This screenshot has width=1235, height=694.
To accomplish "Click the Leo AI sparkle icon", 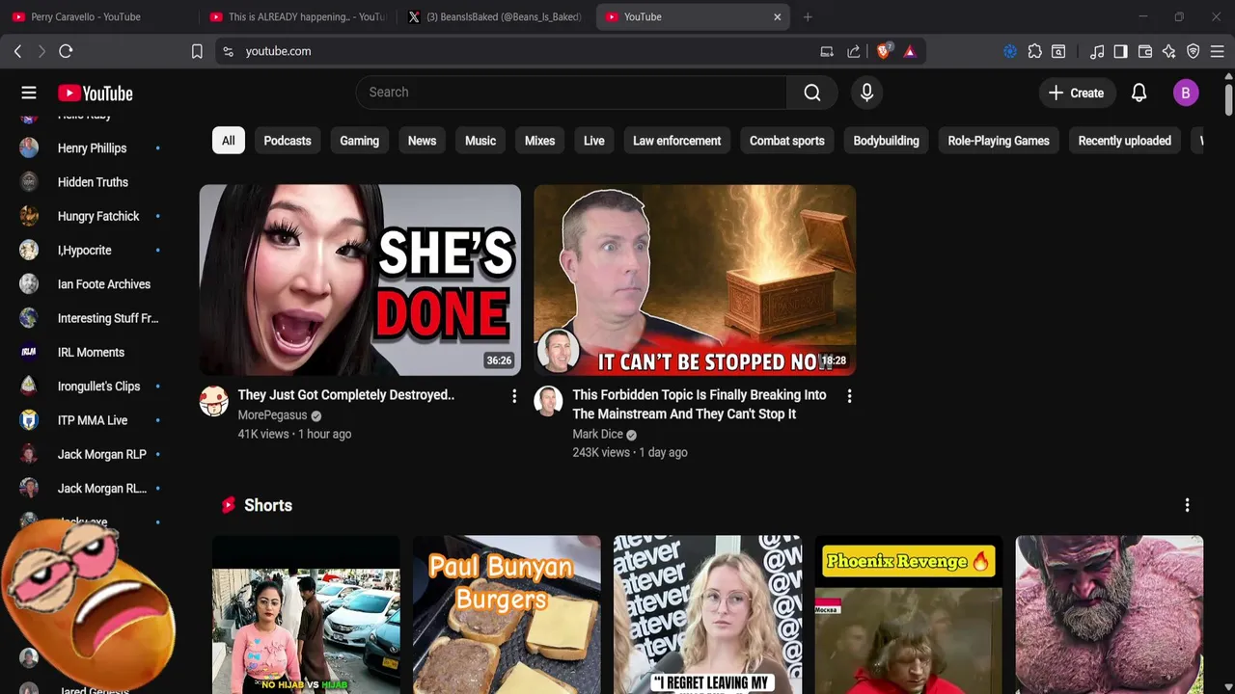I will 1169,51.
